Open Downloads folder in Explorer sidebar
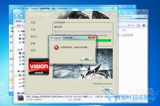 click(20, 35)
